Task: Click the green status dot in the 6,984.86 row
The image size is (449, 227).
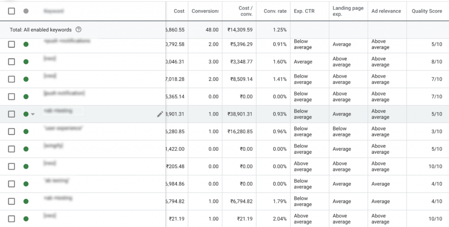Action: click(26, 184)
